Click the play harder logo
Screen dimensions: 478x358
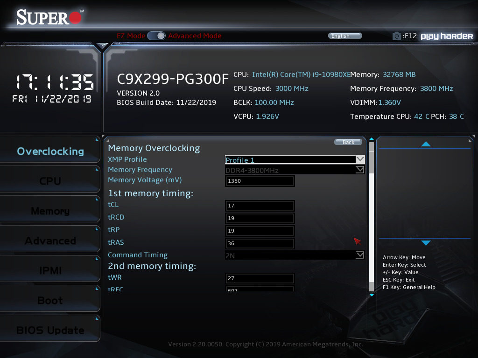pos(447,36)
